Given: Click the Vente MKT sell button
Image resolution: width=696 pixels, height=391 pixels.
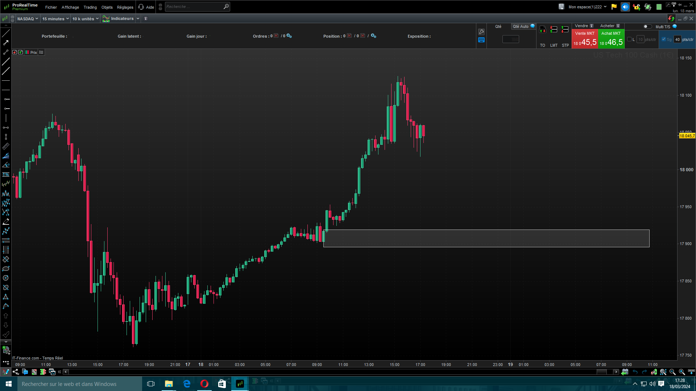Looking at the screenshot, I should point(585,39).
